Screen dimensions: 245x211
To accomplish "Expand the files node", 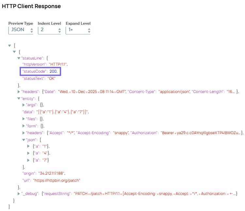I will pos(24,119).
